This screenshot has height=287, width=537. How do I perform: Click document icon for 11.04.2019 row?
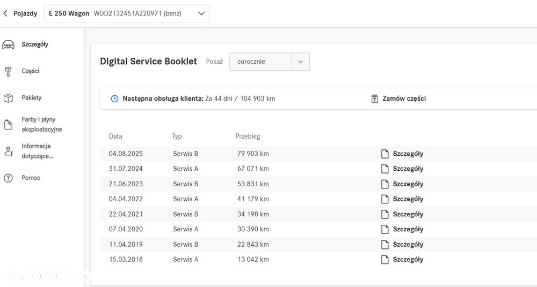pyautogui.click(x=385, y=245)
